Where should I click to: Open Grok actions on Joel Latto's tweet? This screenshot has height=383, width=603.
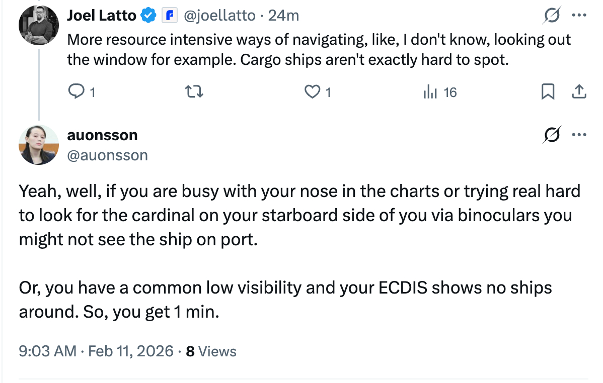point(552,16)
